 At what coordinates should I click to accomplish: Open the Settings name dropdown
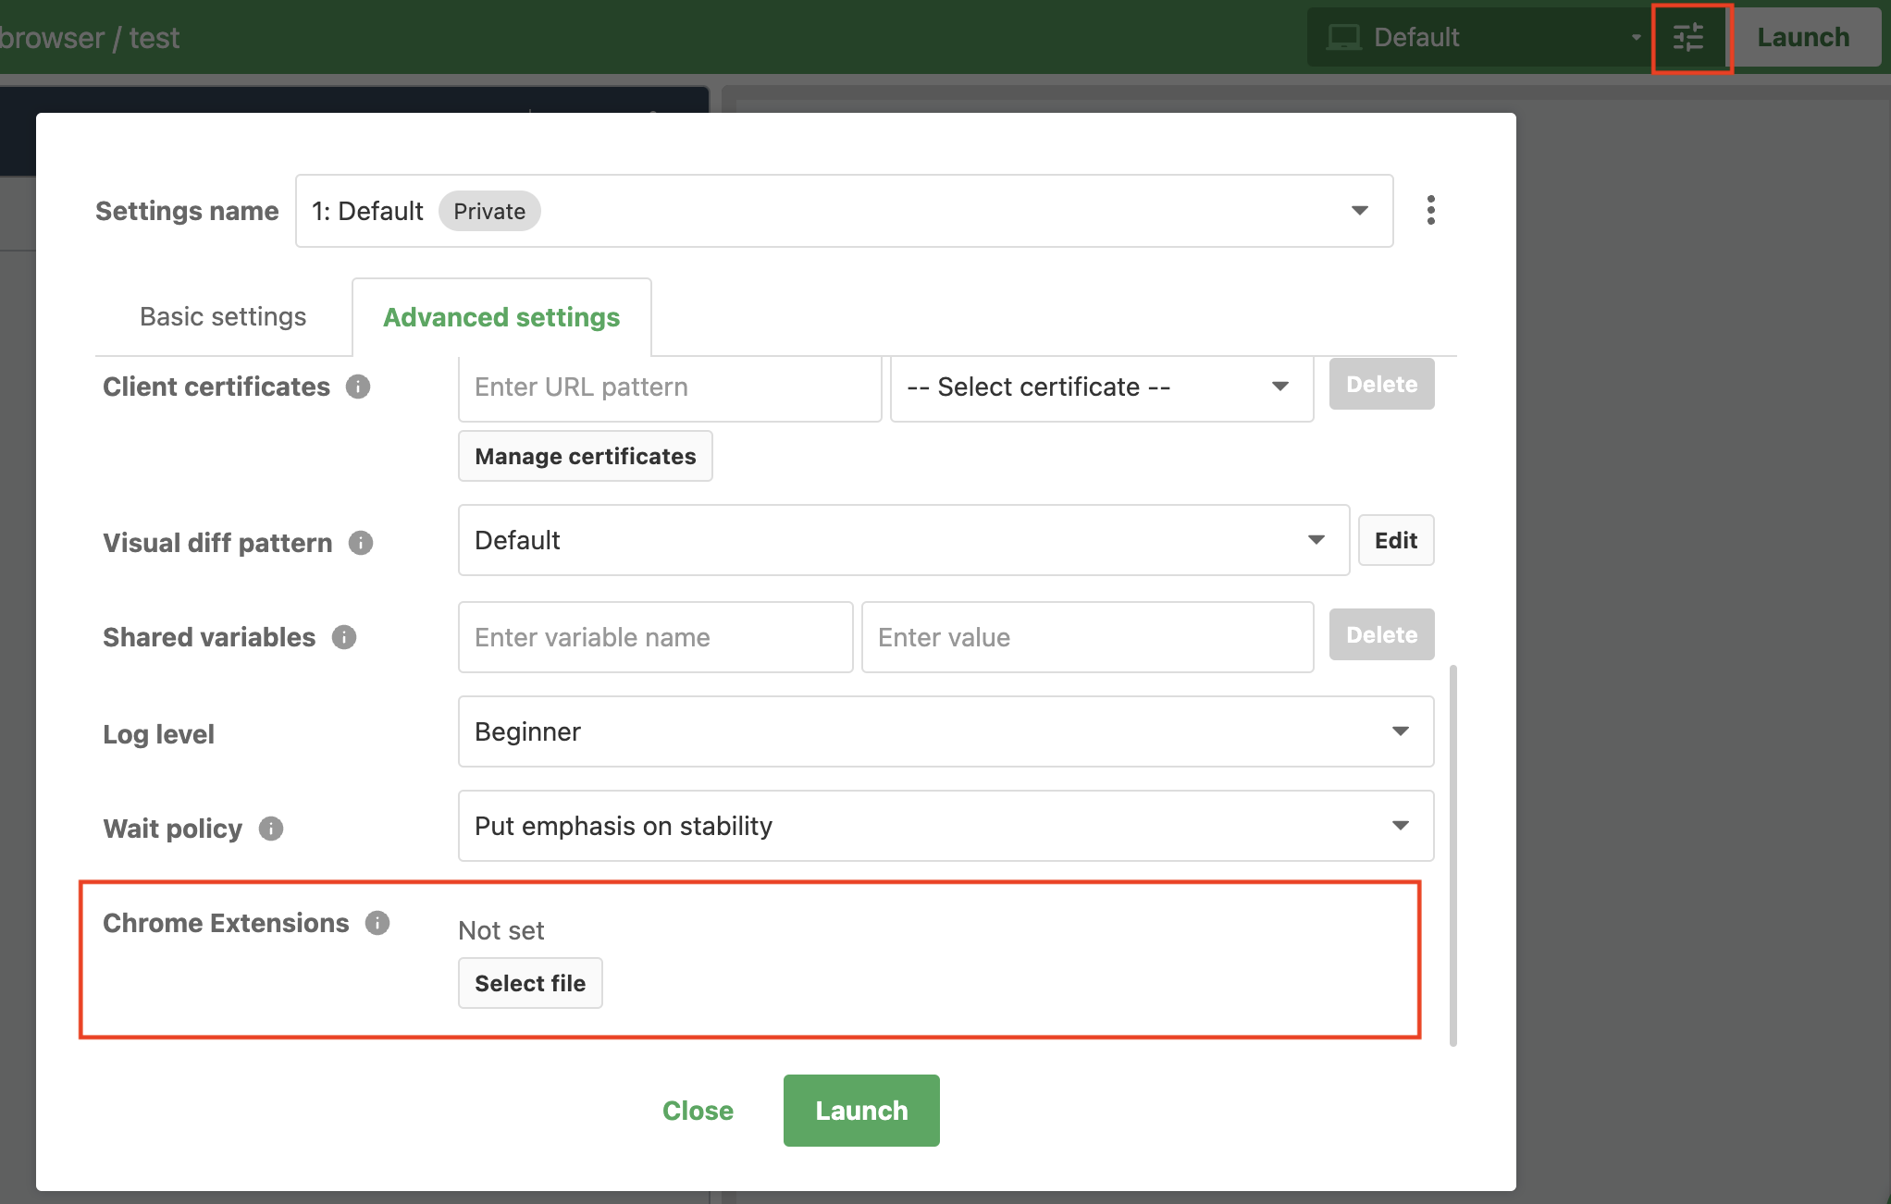(x=844, y=211)
